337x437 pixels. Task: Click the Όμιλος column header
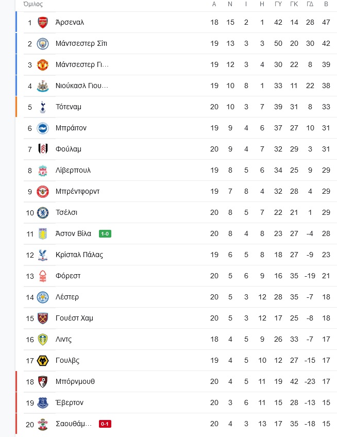[x=33, y=4]
